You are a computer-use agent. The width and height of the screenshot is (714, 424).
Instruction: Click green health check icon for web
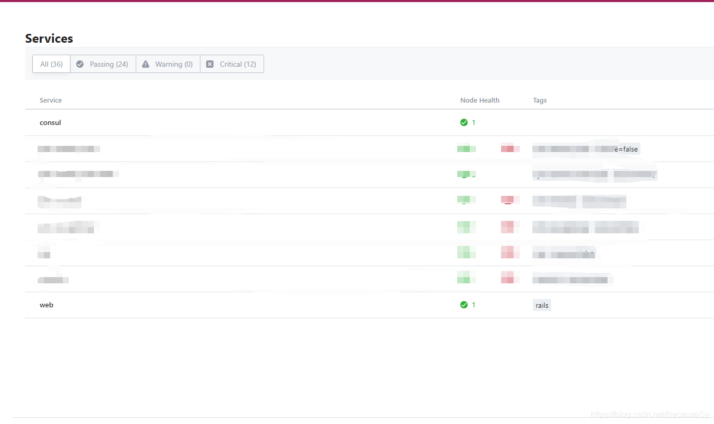(464, 305)
